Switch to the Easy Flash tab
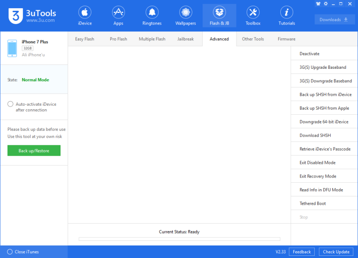Image resolution: width=358 pixels, height=258 pixels. (85, 39)
